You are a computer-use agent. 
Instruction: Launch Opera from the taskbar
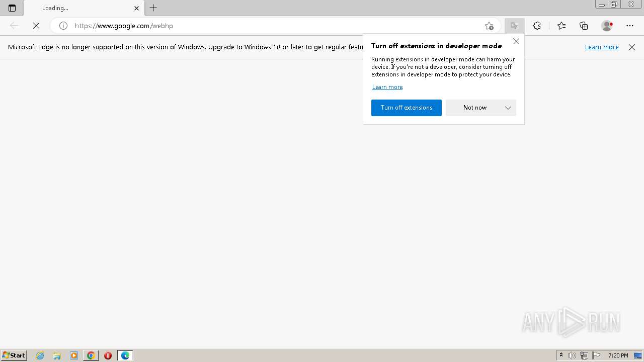[108, 355]
